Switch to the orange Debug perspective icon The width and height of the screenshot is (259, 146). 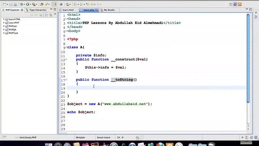click(x=240, y=4)
